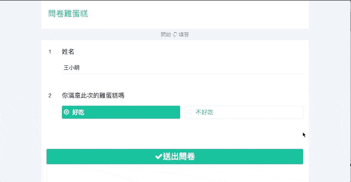Click the 王小明 text in name field
This screenshot has height=182, width=351.
72,68
